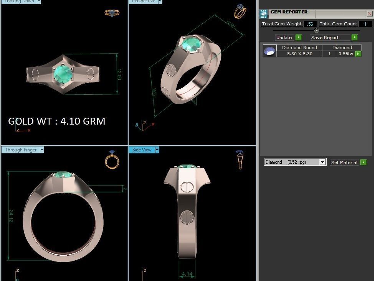Select the Side View viewport label

142,150
